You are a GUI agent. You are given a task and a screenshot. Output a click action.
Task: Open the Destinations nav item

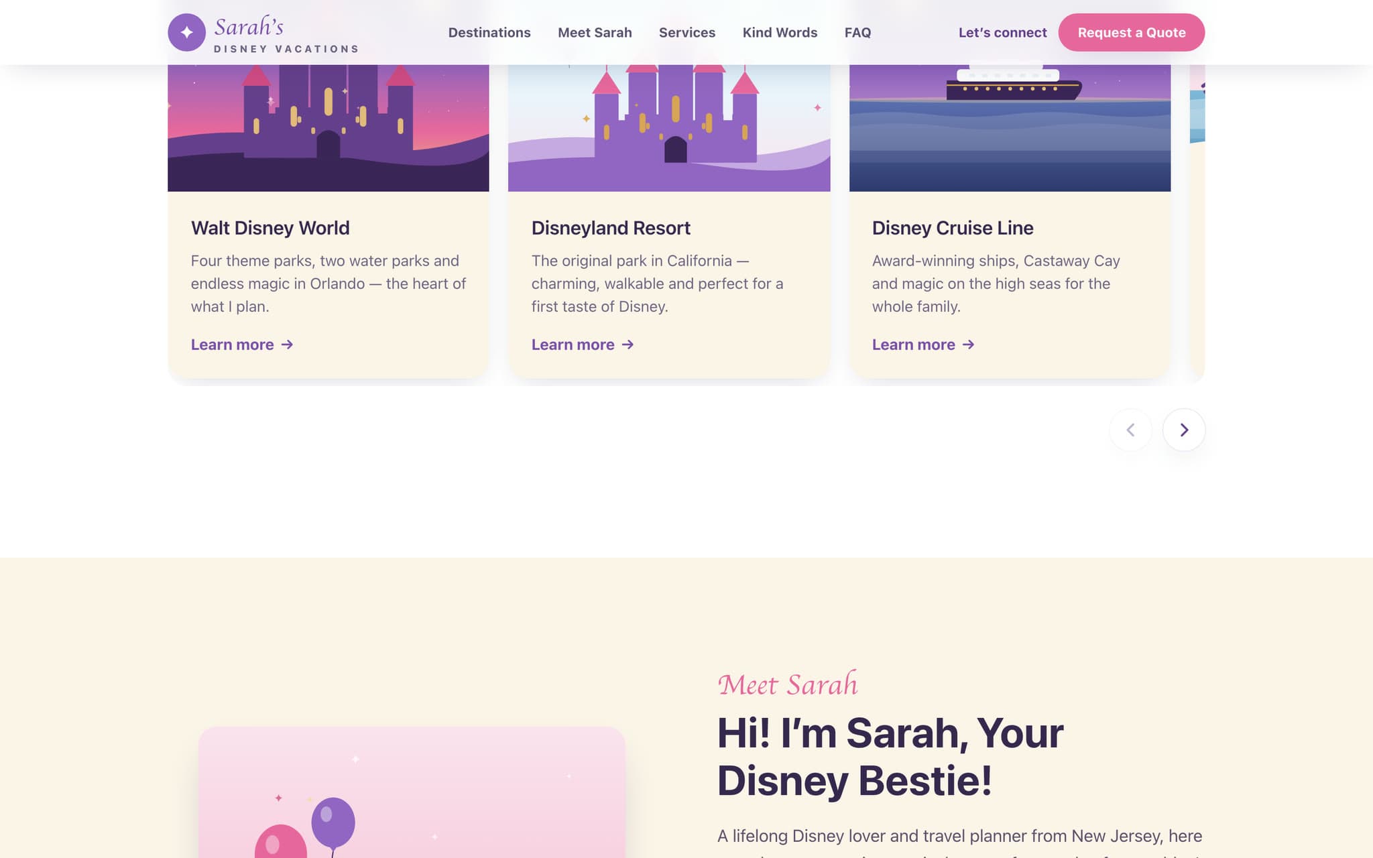(x=489, y=32)
